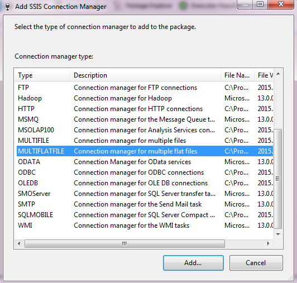Viewport: 297px width, 283px height.
Task: Click the vertical scrollbar thumb
Action: 278,179
